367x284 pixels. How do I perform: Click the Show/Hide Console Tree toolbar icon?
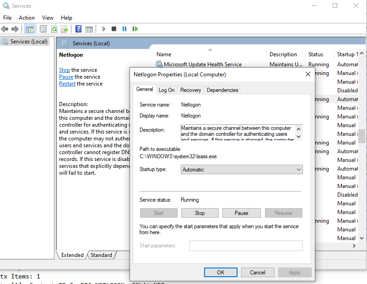click(x=30, y=29)
